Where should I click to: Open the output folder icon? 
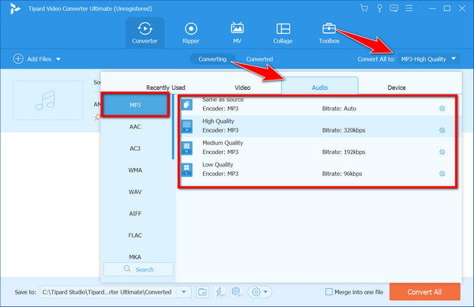pyautogui.click(x=202, y=292)
